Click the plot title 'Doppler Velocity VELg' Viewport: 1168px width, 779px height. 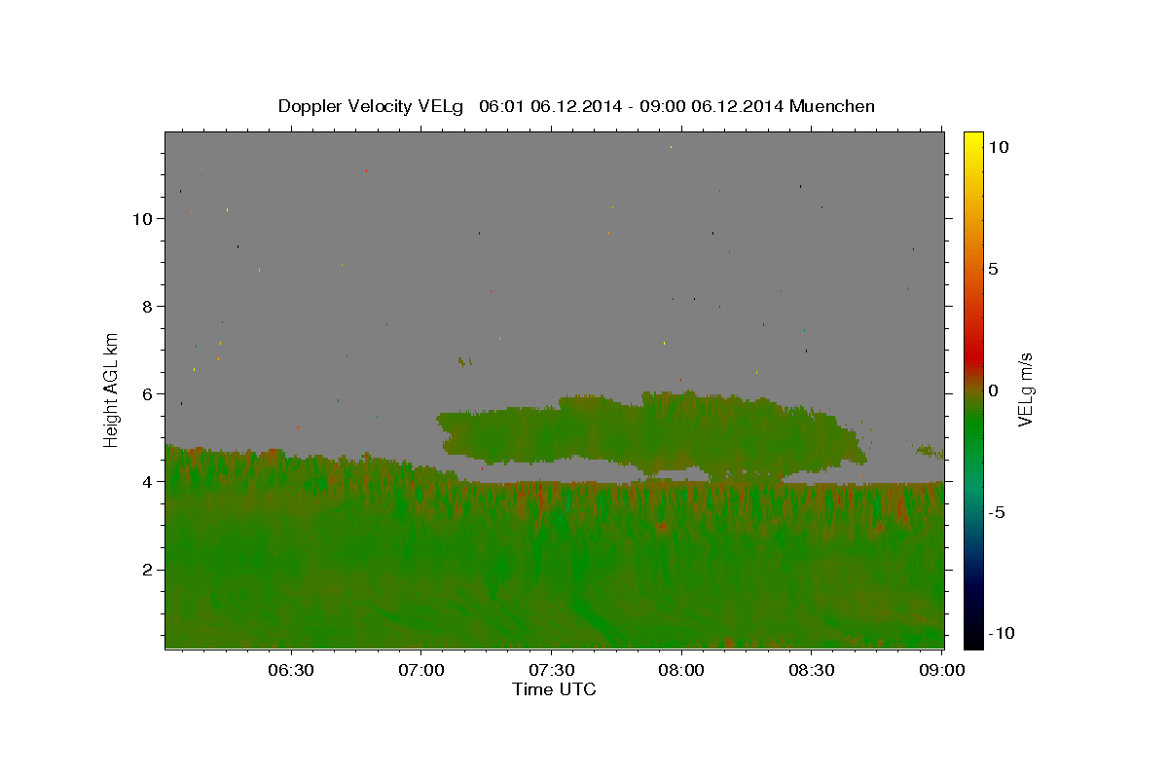[x=370, y=106]
